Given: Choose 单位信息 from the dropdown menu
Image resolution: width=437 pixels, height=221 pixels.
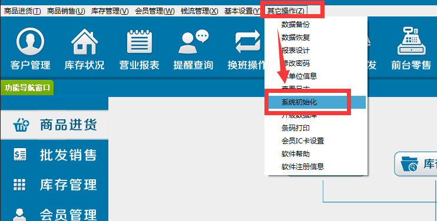Looking at the screenshot, I should coord(300,76).
